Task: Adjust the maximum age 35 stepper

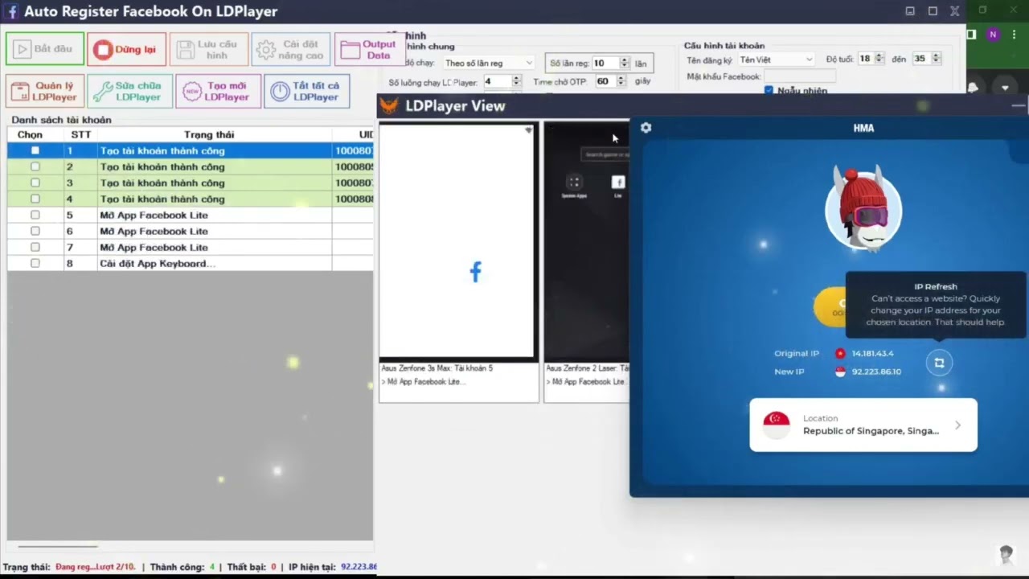Action: (936, 59)
